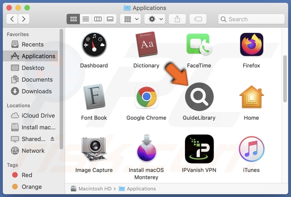This screenshot has width=291, height=197.
Task: Filter by the Red tag
Action: tap(31, 175)
